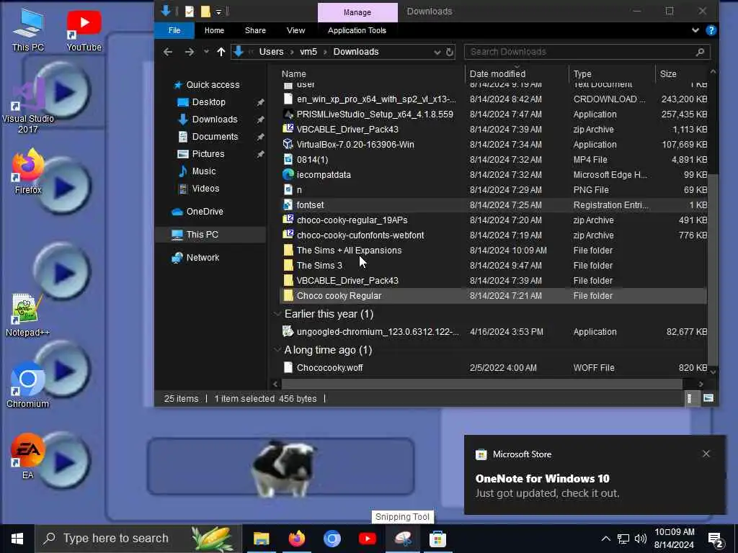Select The Sims + All Expansions folder
738x553 pixels.
(x=494, y=250)
